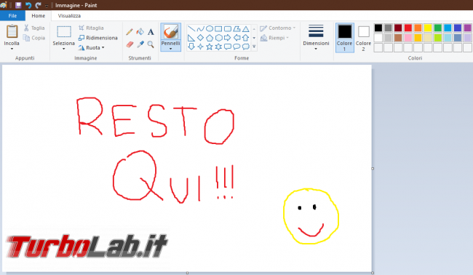This screenshot has width=473, height=275.
Task: Click the Ridimensiona resize button
Action: pos(98,38)
